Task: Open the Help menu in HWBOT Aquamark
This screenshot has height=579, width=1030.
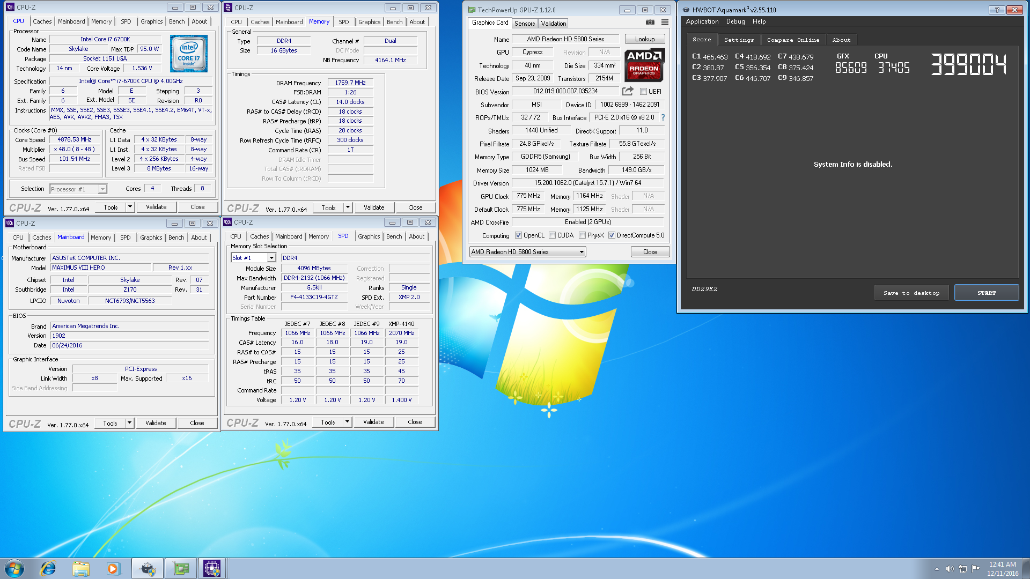Action: [x=759, y=21]
